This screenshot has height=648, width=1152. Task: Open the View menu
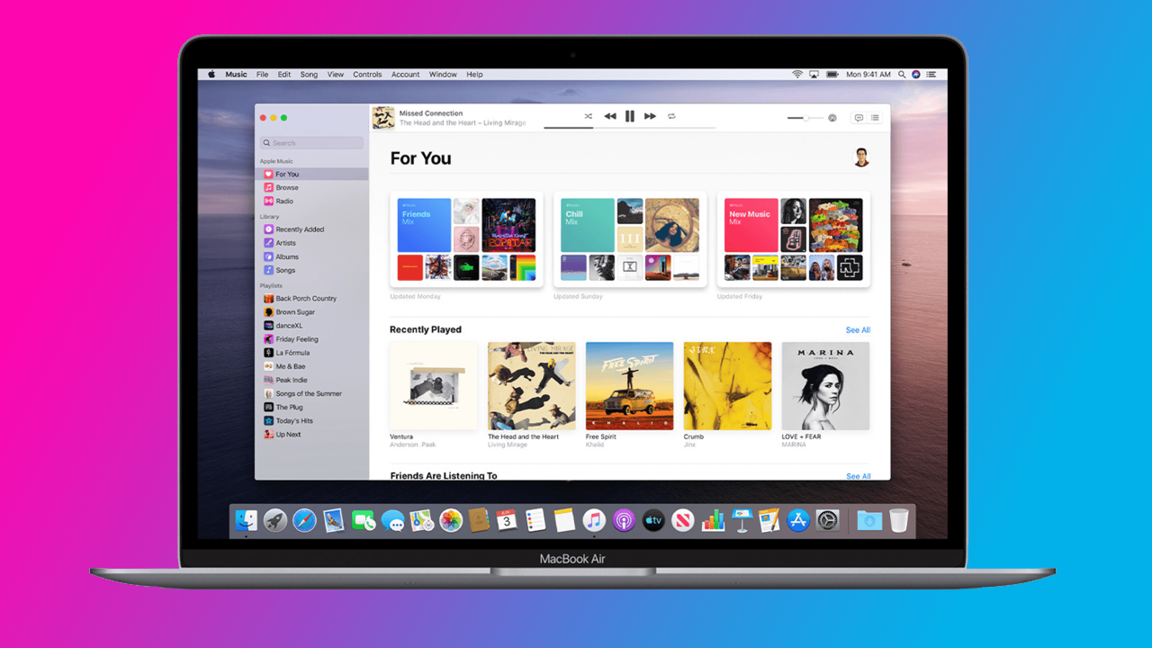tap(335, 74)
